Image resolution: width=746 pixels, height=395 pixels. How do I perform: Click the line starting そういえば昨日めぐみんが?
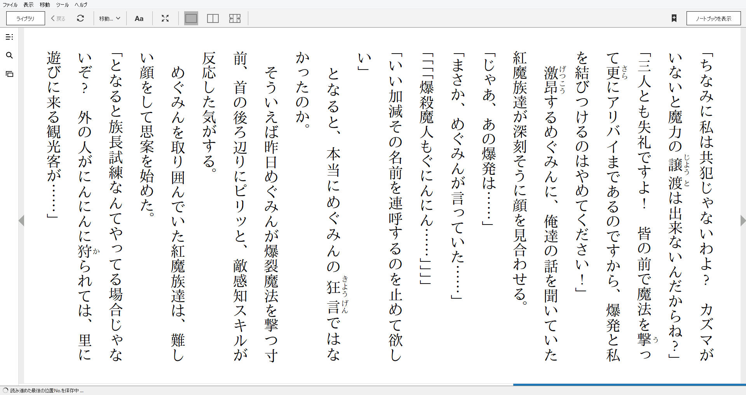(271, 214)
